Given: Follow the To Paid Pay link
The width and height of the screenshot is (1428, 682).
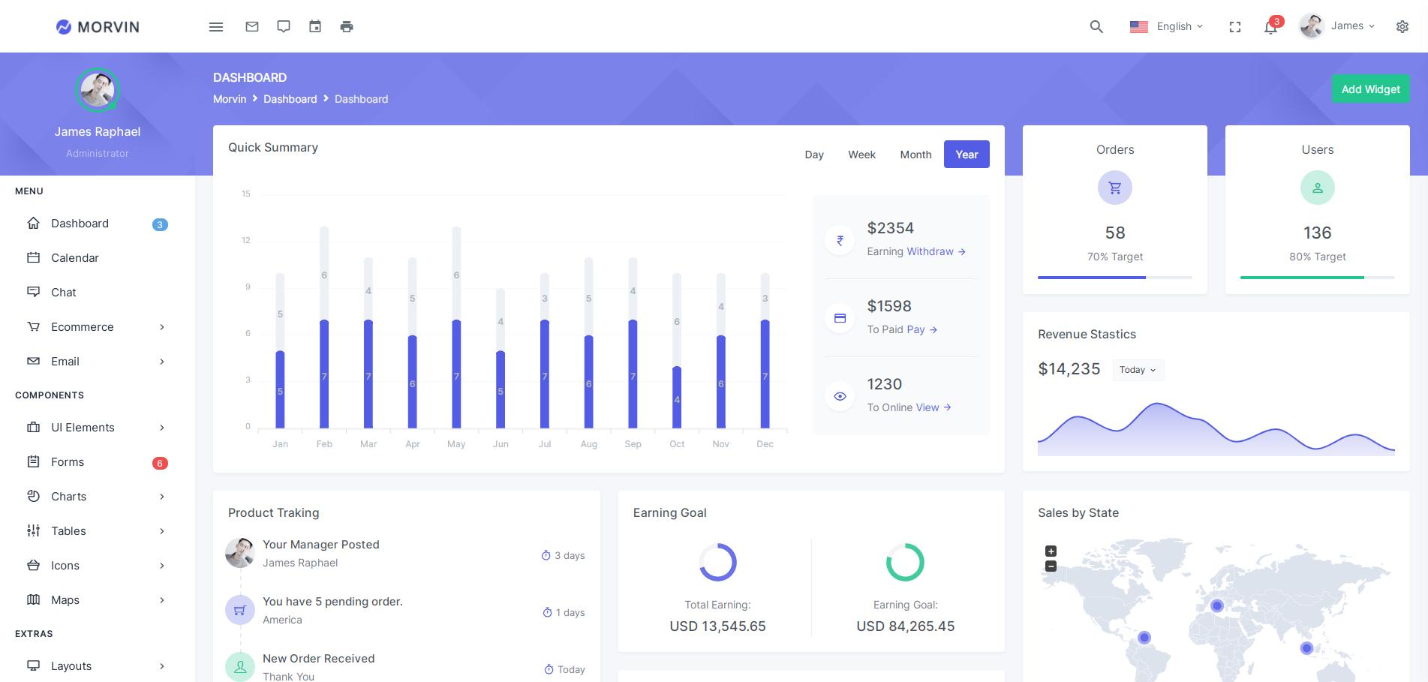Looking at the screenshot, I should [x=922, y=330].
